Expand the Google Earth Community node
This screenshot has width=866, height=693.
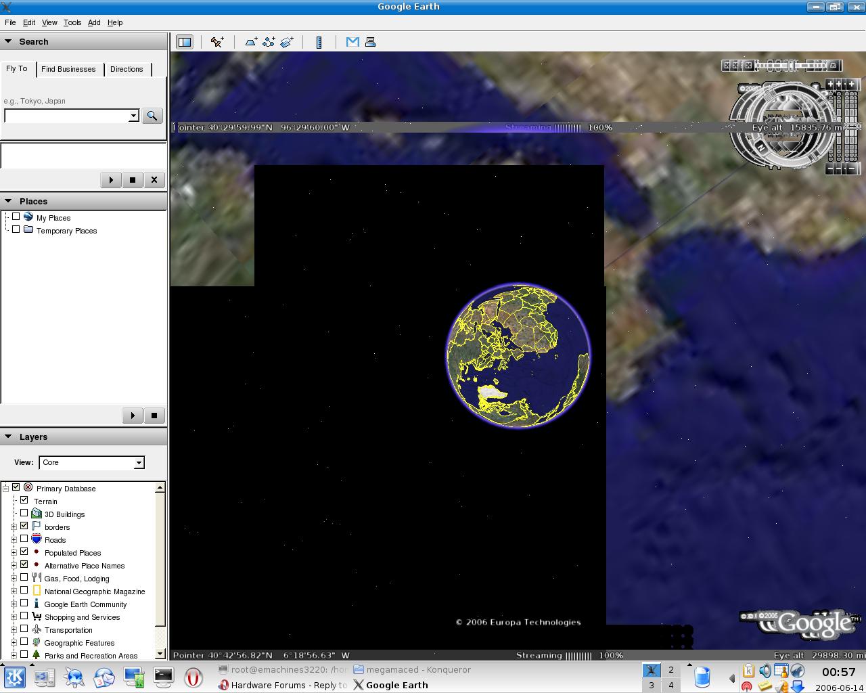(x=14, y=604)
